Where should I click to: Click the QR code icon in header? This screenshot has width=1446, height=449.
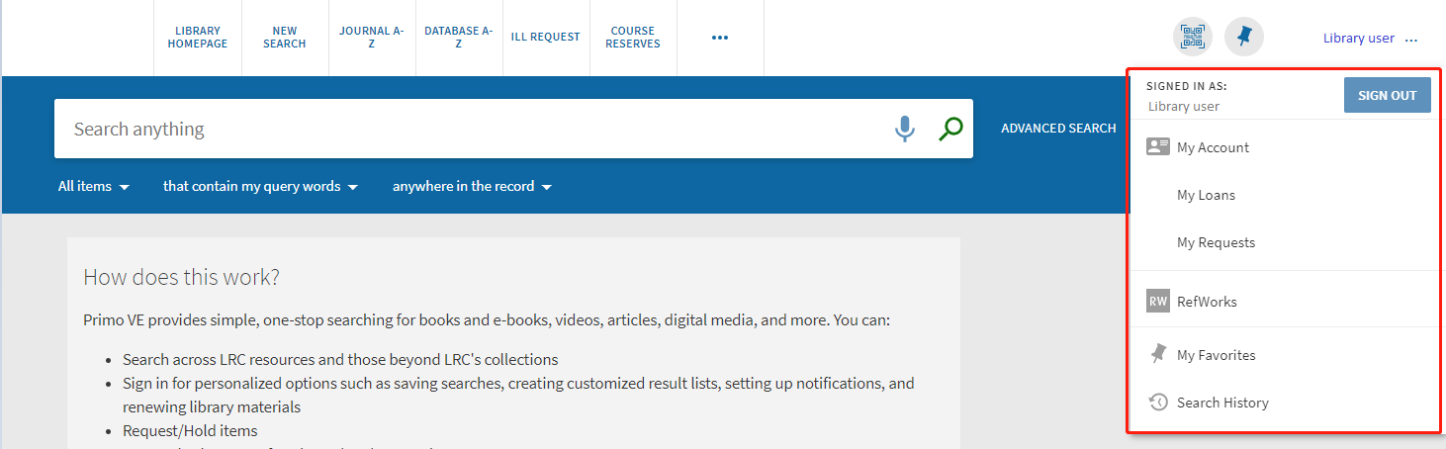coord(1192,38)
